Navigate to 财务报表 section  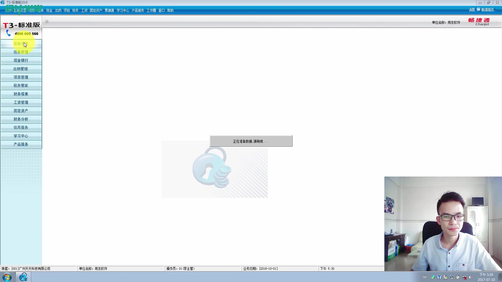pyautogui.click(x=21, y=94)
